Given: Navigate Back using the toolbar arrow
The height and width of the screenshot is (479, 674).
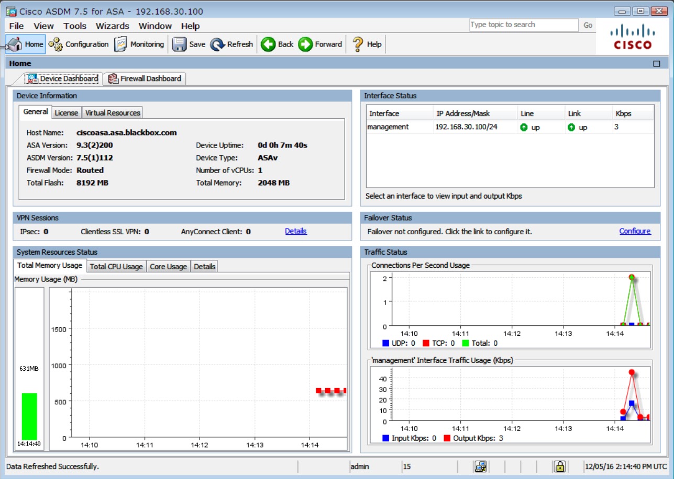Looking at the screenshot, I should pyautogui.click(x=277, y=44).
